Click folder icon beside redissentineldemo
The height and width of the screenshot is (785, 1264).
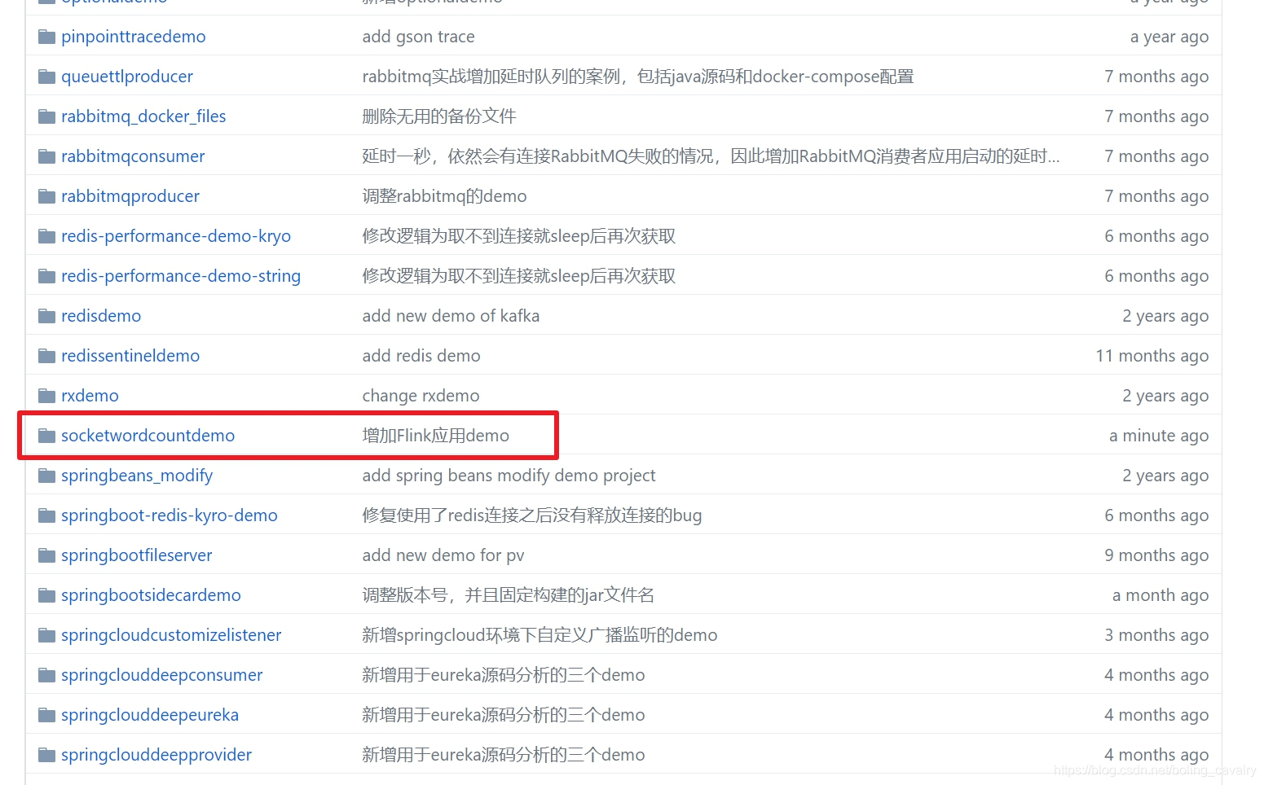click(46, 356)
